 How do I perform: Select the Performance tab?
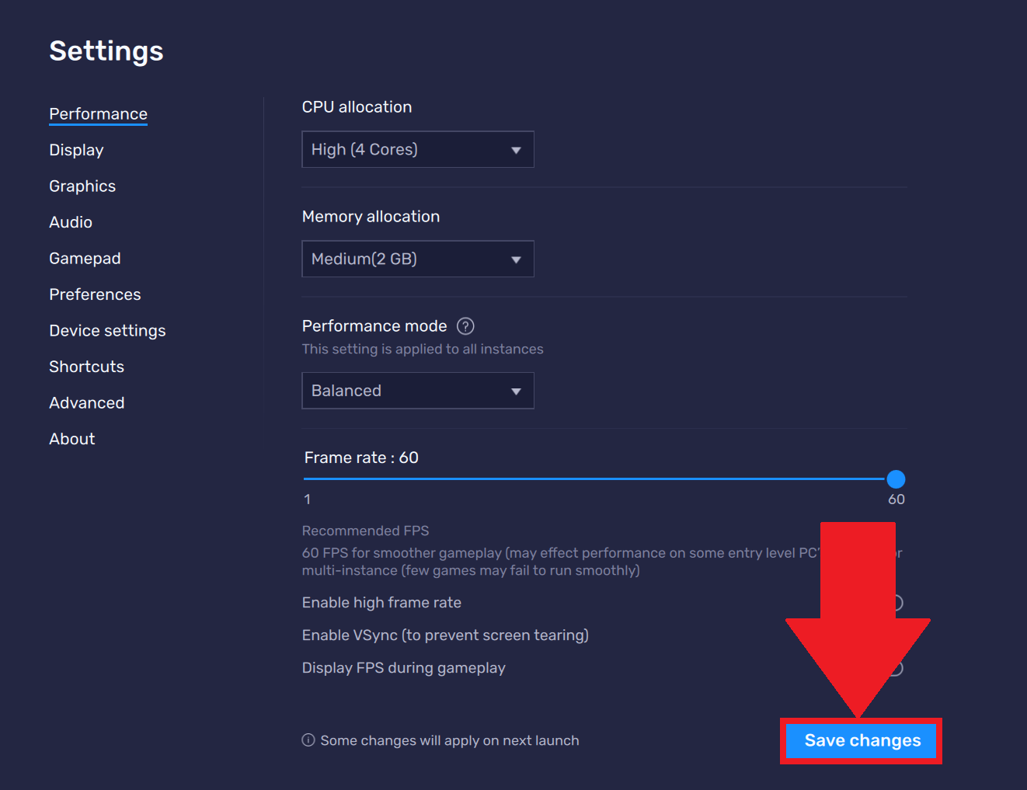(98, 113)
